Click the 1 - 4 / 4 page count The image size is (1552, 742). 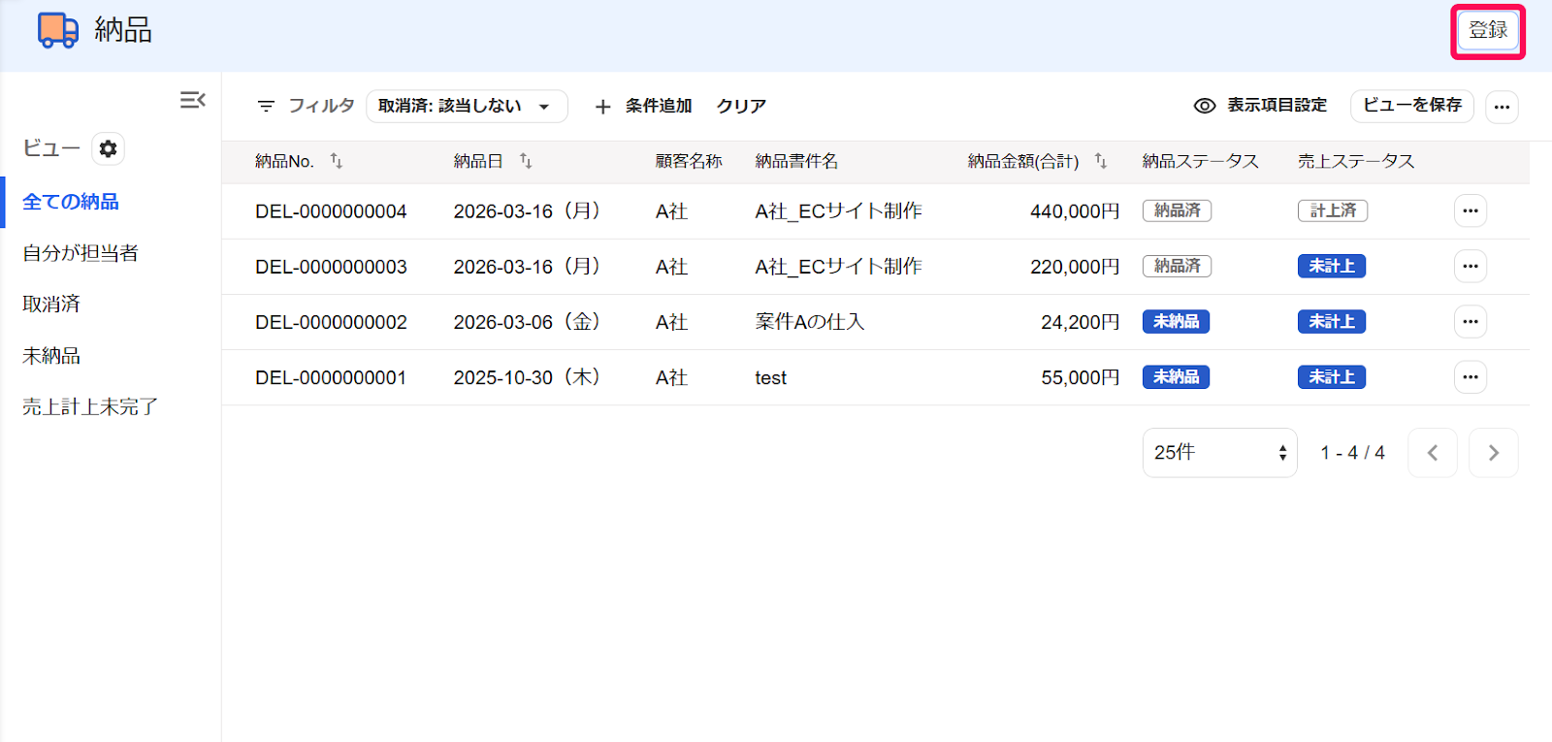click(x=1352, y=453)
